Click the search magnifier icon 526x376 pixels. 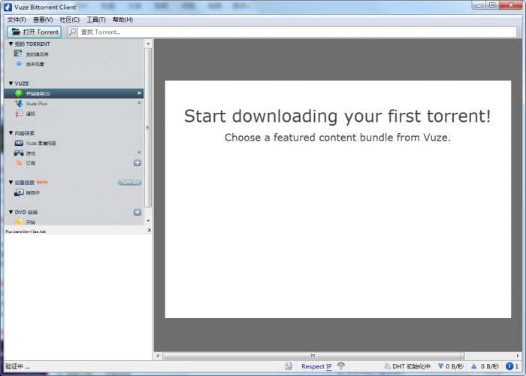coord(72,32)
